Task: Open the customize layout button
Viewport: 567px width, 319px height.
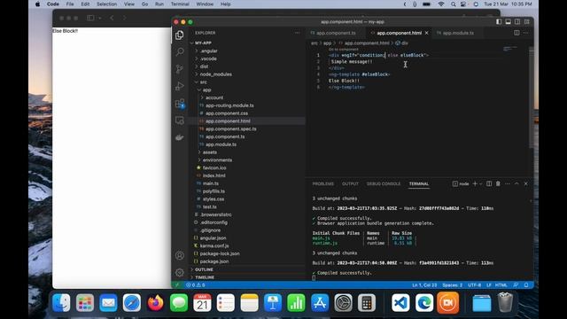Action: pyautogui.click(x=527, y=21)
